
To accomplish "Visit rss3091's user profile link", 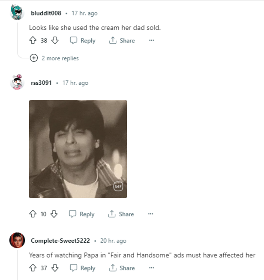I will coord(41,83).
